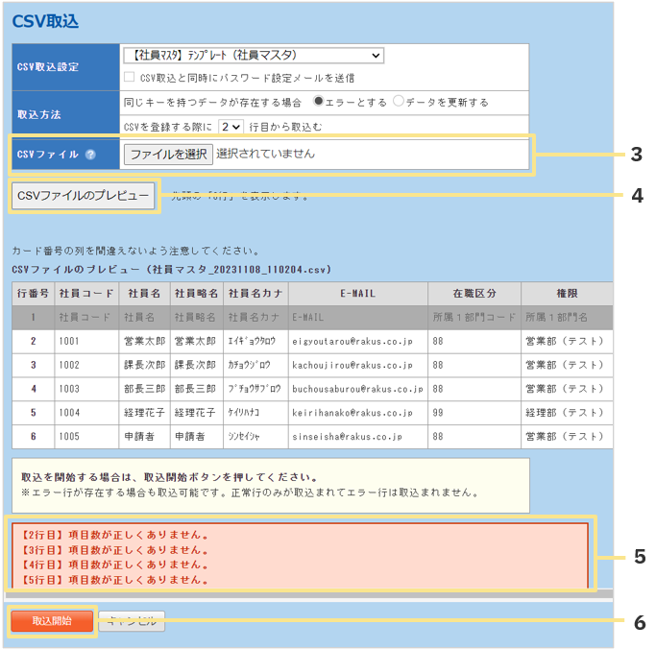Click the email keirihanako@rakus.co.jp cell

pos(351,413)
